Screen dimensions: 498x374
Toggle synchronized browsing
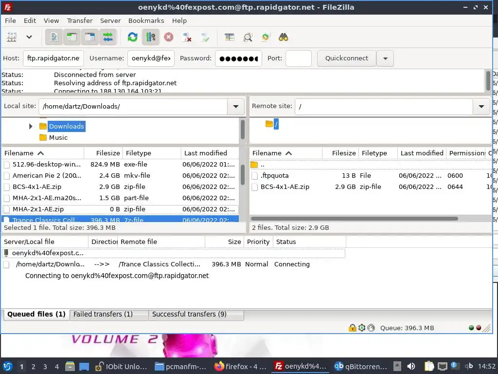[266, 37]
